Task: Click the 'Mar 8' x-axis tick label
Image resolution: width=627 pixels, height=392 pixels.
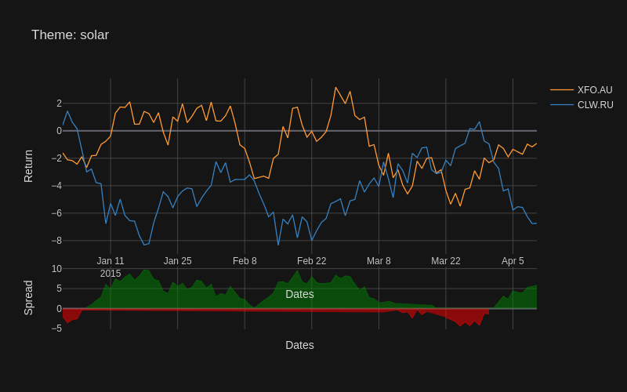Action: point(379,261)
